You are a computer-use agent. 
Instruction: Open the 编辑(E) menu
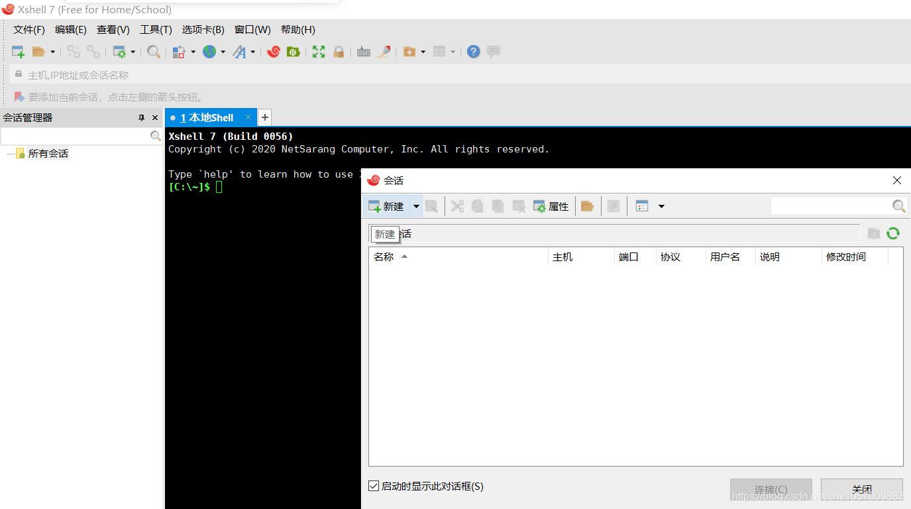coord(71,30)
